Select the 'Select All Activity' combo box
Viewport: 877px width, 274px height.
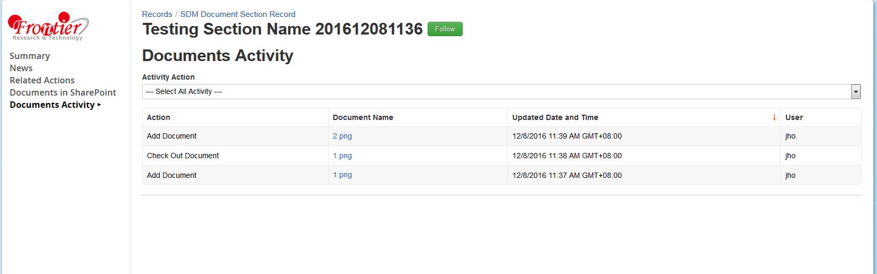coord(495,92)
